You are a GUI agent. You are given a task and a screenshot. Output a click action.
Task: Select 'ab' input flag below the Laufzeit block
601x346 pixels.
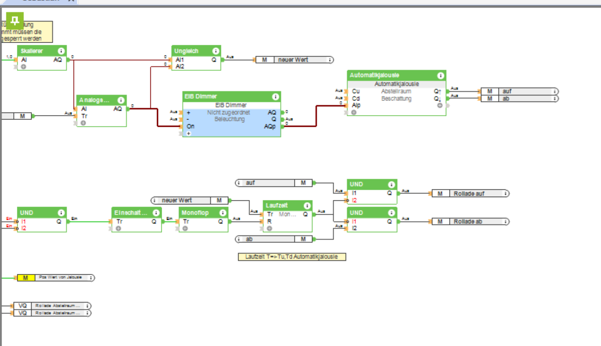click(x=274, y=239)
